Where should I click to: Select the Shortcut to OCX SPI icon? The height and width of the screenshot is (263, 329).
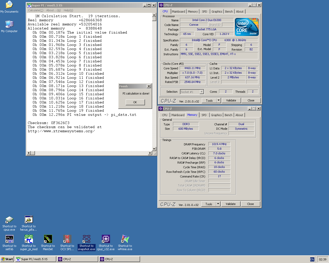coord(67,243)
